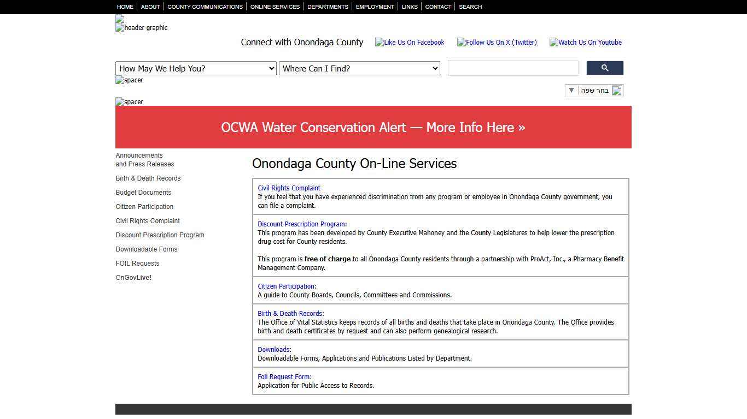The height and width of the screenshot is (419, 747).
Task: Go to the Employment menu item
Action: coord(375,7)
